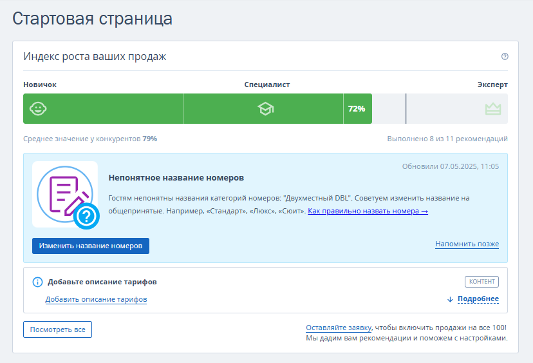The width and height of the screenshot is (533, 363).
Task: Click the document edit illustration thumbnail
Action: pyautogui.click(x=65, y=194)
